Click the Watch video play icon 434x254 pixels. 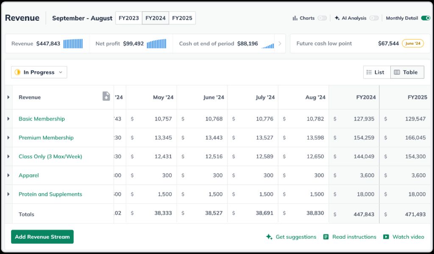386,237
